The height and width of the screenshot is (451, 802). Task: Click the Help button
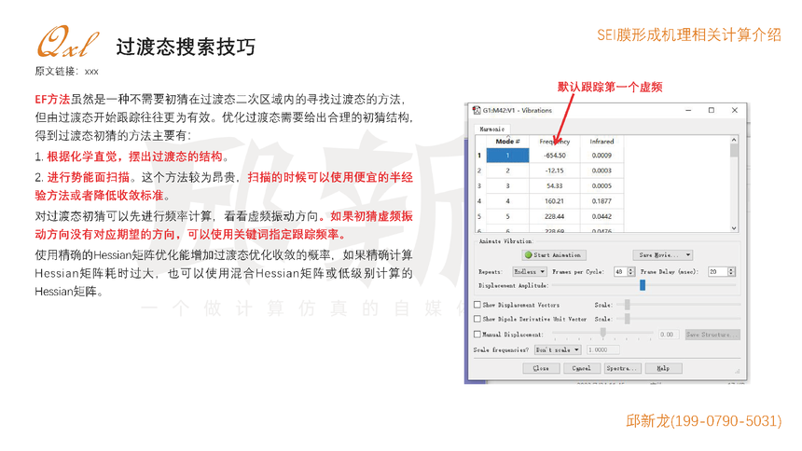pyautogui.click(x=662, y=368)
